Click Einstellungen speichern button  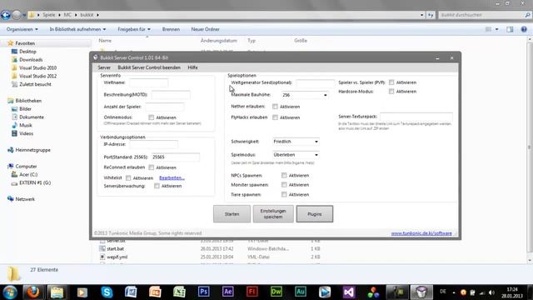click(x=273, y=214)
